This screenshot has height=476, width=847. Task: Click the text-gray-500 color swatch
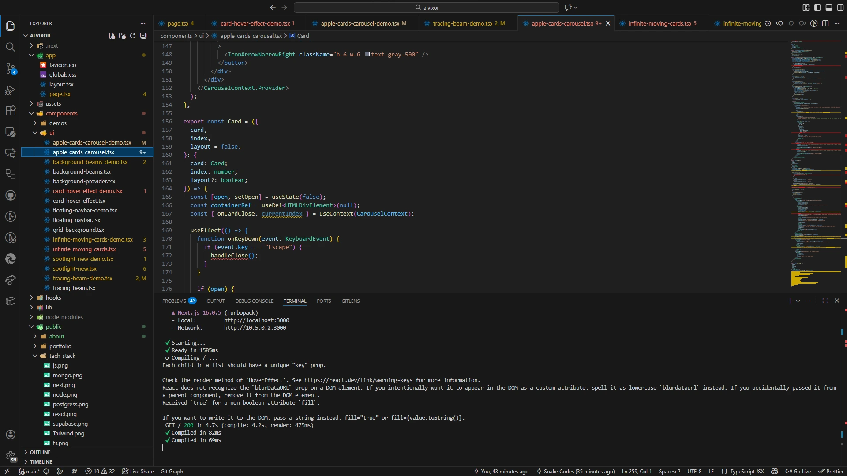(x=367, y=54)
